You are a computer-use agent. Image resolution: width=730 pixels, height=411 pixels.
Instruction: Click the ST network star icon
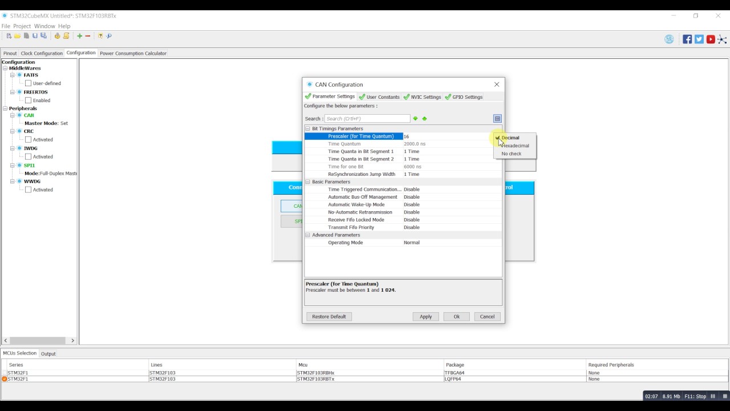click(x=722, y=39)
